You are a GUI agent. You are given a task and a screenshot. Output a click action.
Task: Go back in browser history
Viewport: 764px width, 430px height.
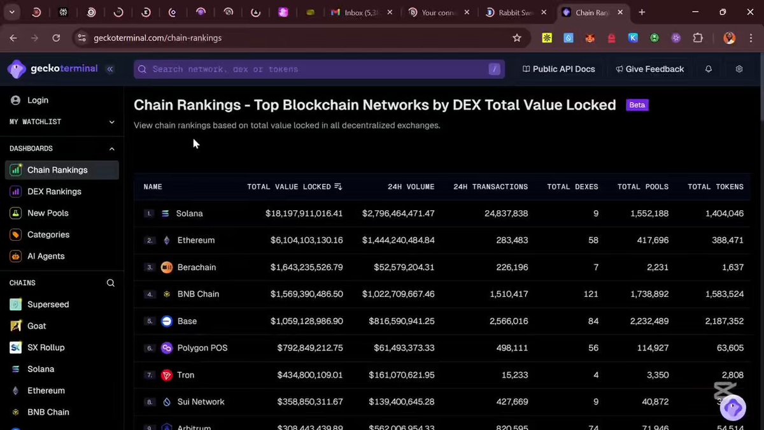pos(13,38)
